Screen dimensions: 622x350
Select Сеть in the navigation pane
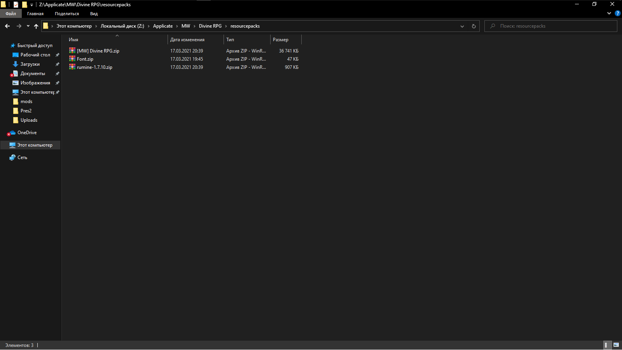[x=22, y=157]
